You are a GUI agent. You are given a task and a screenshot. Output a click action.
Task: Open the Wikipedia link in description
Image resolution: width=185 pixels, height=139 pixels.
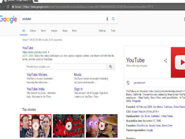136,101
